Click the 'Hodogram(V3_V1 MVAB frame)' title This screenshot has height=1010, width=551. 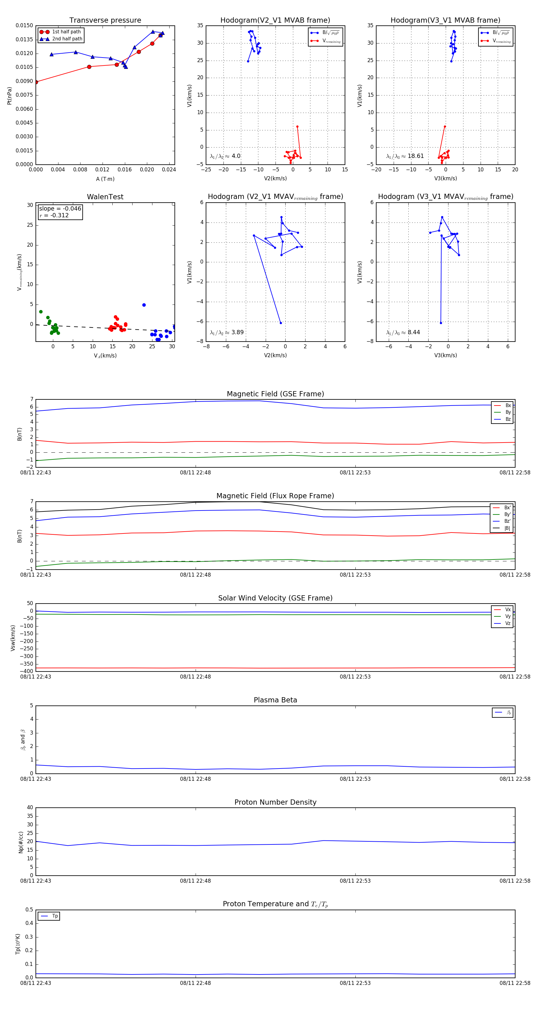point(445,21)
